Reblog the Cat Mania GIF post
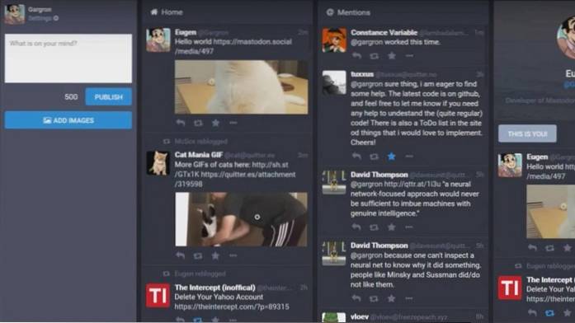 [198, 255]
